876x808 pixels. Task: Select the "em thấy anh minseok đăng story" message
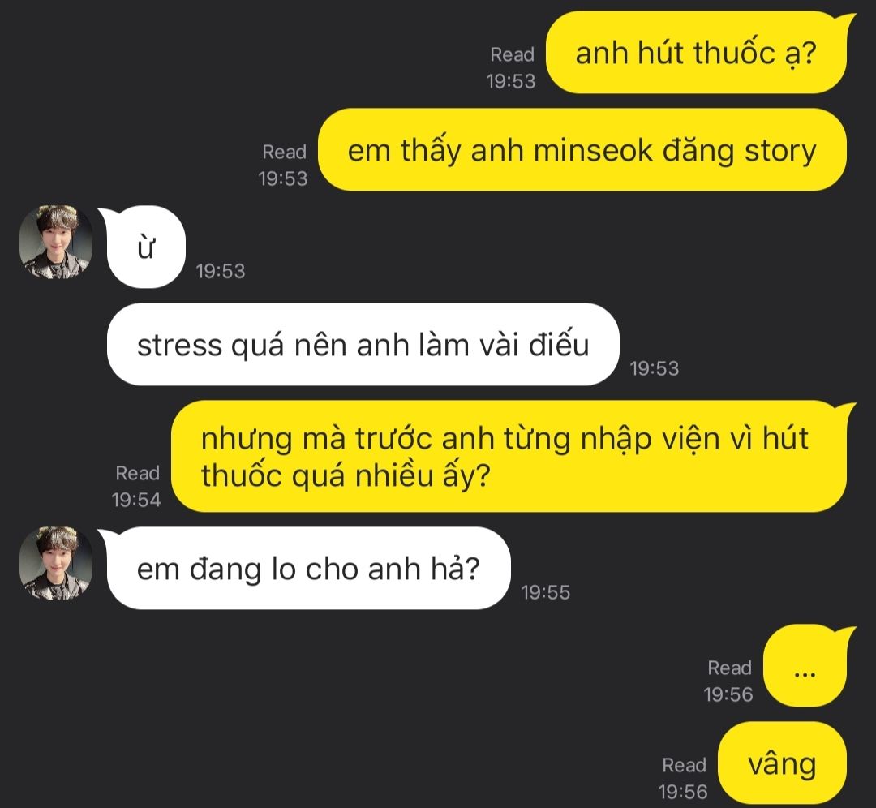pyautogui.click(x=582, y=150)
